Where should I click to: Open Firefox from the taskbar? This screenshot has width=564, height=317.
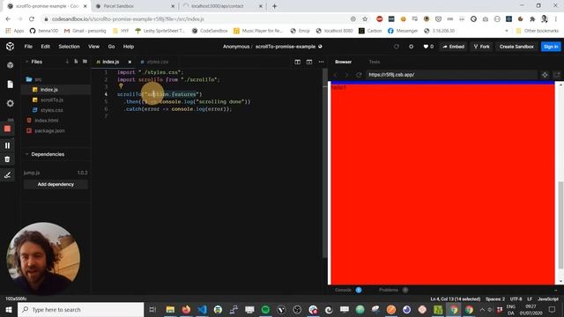point(186,309)
